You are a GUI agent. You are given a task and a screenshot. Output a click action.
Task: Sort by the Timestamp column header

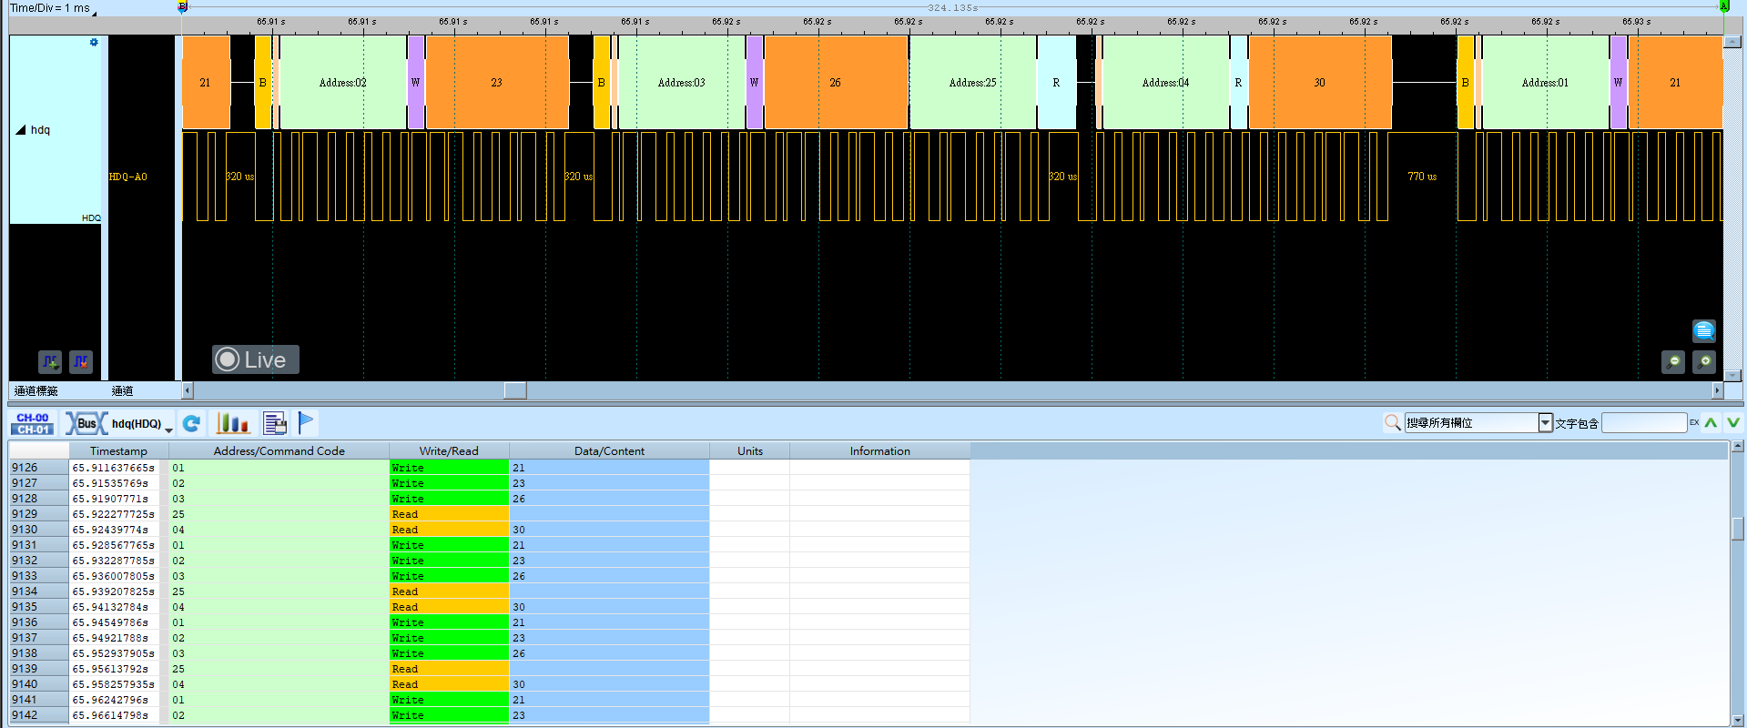coord(118,450)
